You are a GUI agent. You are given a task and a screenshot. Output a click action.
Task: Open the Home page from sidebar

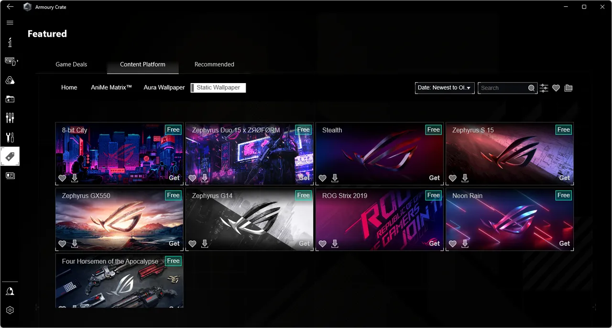(x=10, y=42)
